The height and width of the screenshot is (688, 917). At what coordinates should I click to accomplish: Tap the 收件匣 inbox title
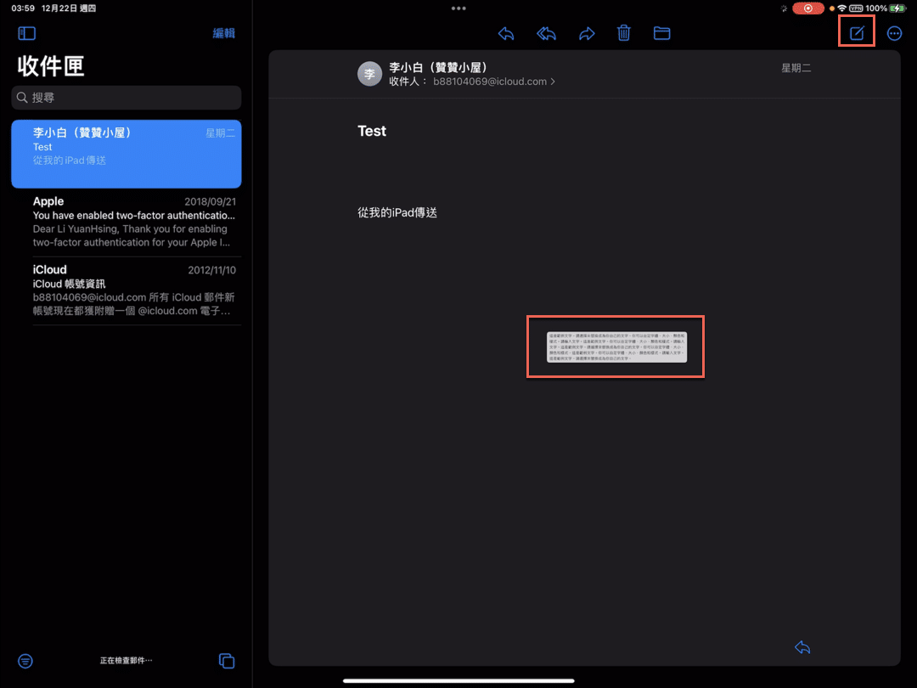click(51, 66)
